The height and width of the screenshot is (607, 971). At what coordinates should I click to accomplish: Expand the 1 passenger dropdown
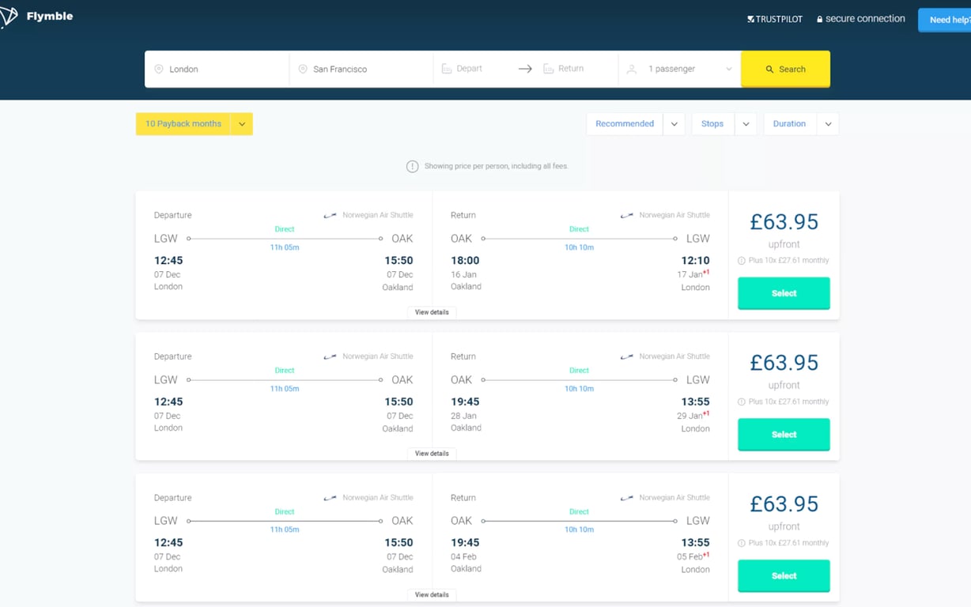coord(680,69)
